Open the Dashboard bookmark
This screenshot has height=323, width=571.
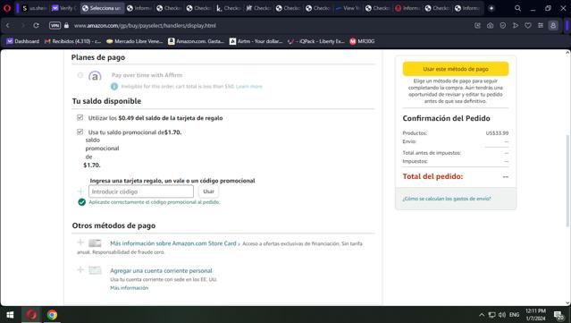pyautogui.click(x=23, y=41)
